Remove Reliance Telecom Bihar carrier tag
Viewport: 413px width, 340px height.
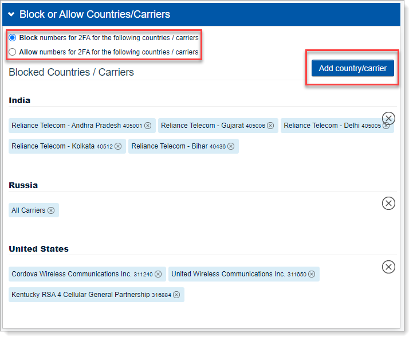click(231, 146)
